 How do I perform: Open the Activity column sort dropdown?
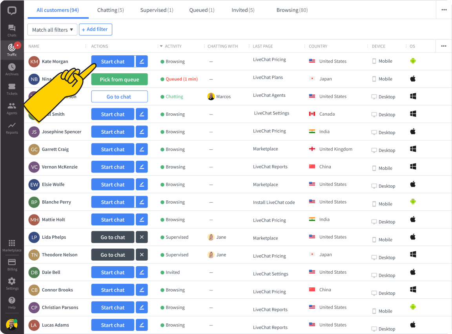(x=161, y=46)
